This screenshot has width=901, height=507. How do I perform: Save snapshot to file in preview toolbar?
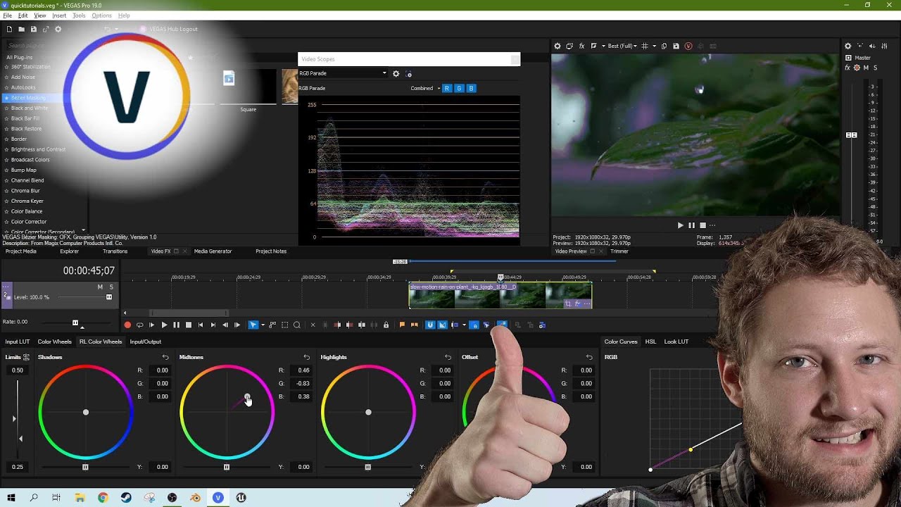click(676, 46)
